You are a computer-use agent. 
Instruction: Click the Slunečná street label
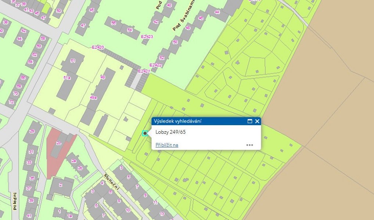(111, 181)
